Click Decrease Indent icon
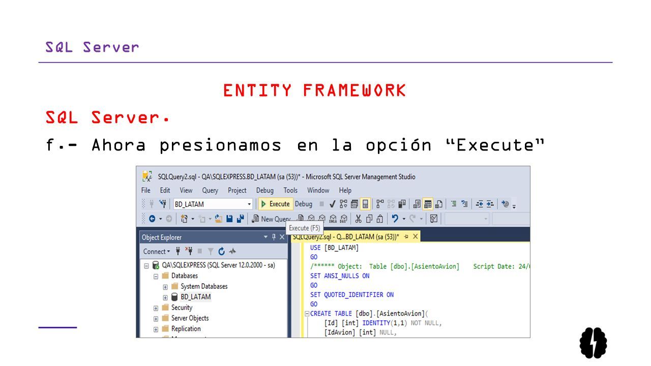The height and width of the screenshot is (366, 651). pos(479,204)
